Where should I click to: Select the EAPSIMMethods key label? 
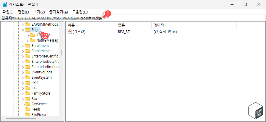[x=45, y=24]
